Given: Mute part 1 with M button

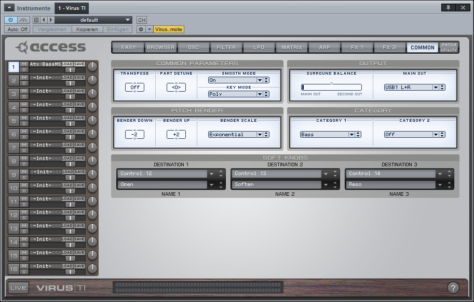Looking at the screenshot, I should click(24, 64).
